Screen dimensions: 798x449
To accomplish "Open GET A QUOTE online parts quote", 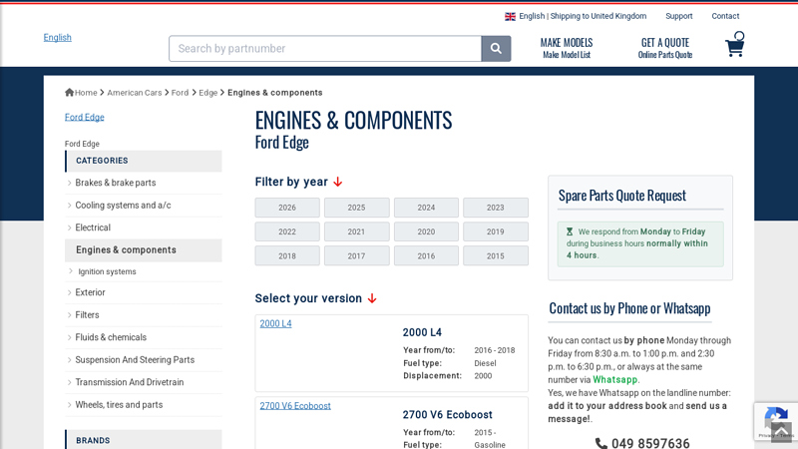I will pyautogui.click(x=665, y=48).
